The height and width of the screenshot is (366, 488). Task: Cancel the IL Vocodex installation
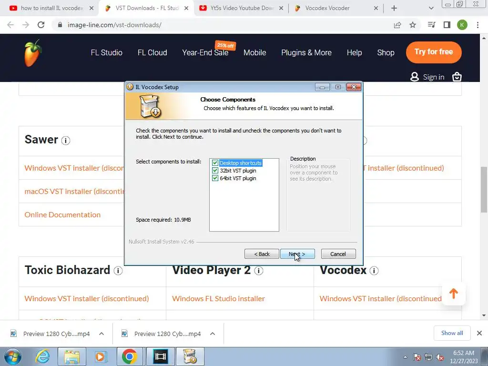(x=338, y=254)
